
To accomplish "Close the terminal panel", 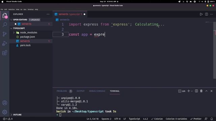I will pos(212,91).
